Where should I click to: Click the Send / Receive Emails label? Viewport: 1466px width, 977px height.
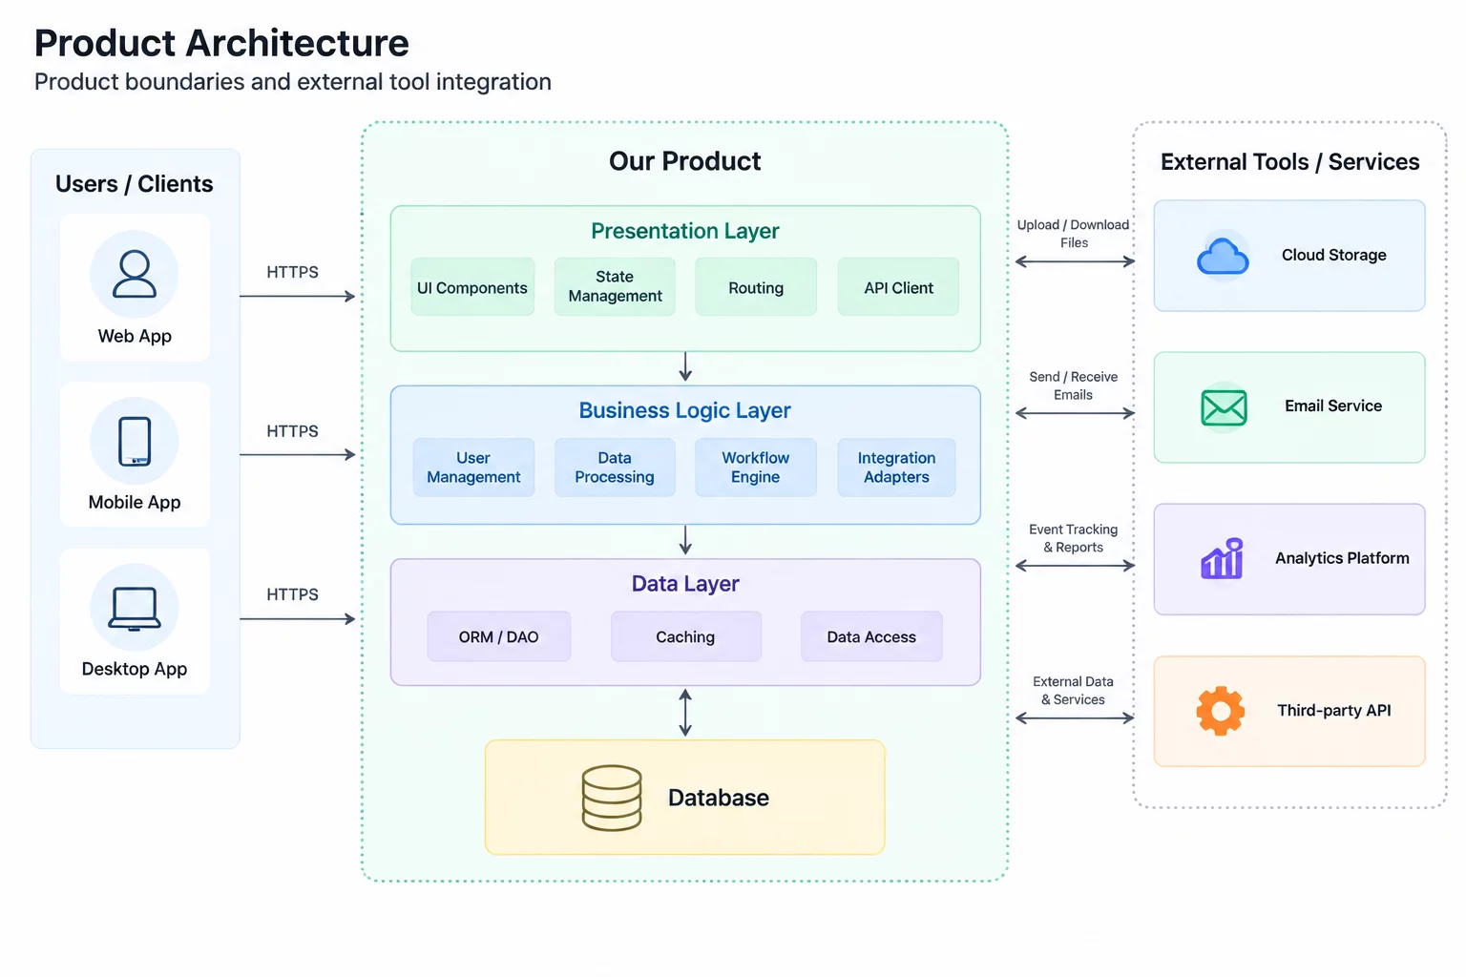pos(1074,385)
